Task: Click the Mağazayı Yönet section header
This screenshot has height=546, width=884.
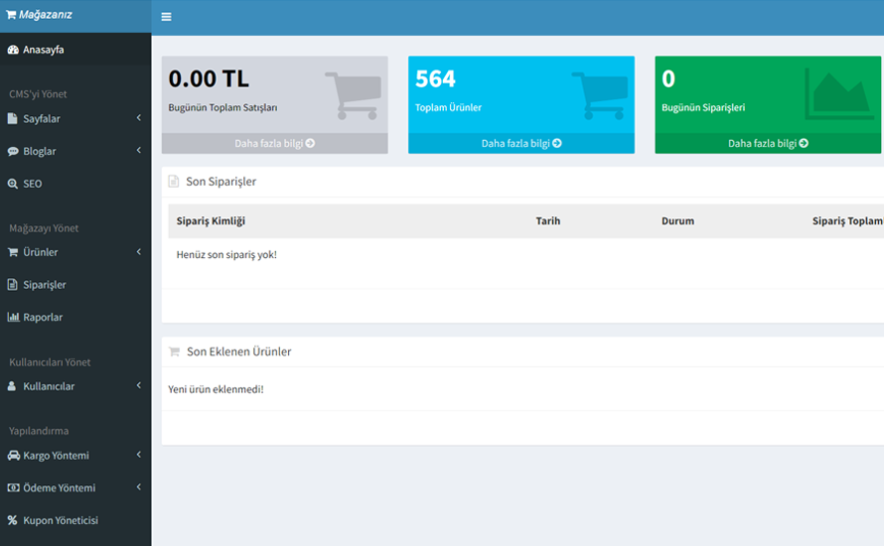Action: pyautogui.click(x=44, y=228)
